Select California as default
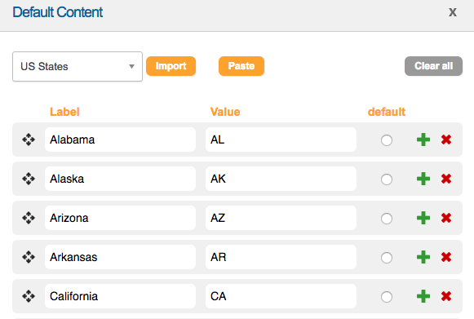The image size is (474, 319). point(387,297)
